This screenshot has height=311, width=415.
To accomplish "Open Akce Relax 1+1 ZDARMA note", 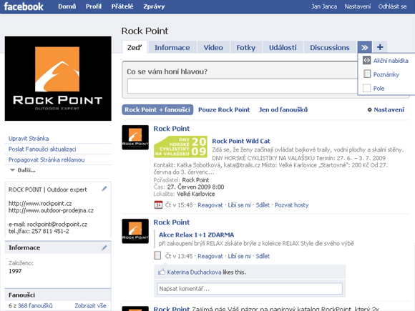I will point(196,235).
